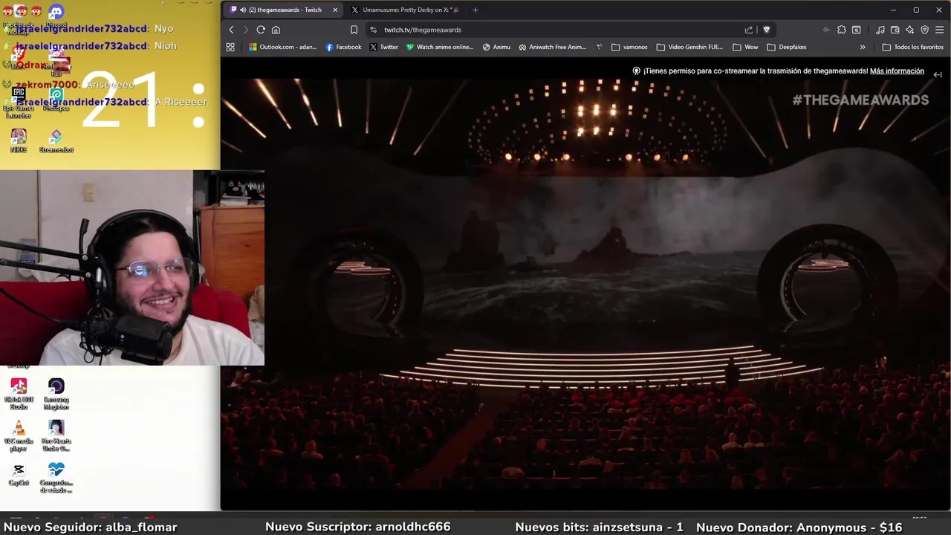Open the Wow bookmarks folder
Image resolution: width=951 pixels, height=535 pixels.
(745, 47)
